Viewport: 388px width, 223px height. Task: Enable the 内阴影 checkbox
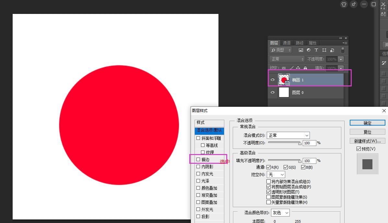pos(198,167)
